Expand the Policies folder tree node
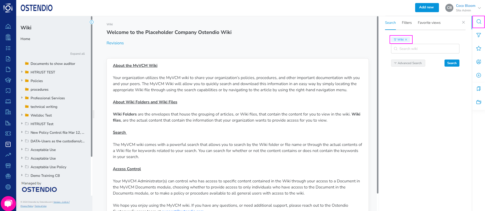 coord(22,81)
